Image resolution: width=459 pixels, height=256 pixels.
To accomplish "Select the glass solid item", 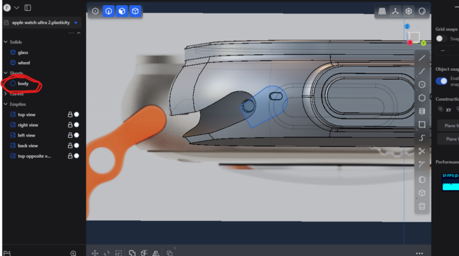I will coord(23,52).
